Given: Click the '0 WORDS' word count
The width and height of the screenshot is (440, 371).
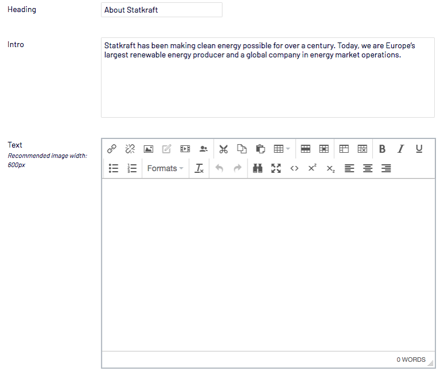Looking at the screenshot, I should tap(411, 360).
